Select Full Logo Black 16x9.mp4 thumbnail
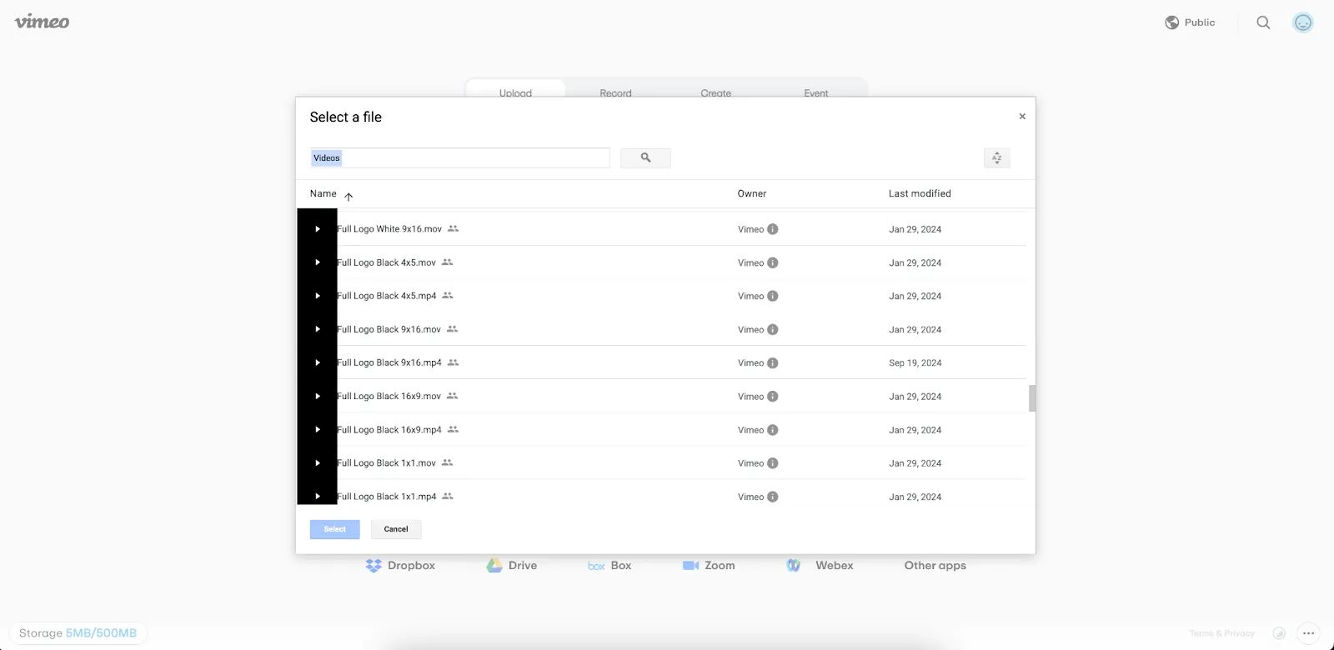The image size is (1334, 650). 317,429
